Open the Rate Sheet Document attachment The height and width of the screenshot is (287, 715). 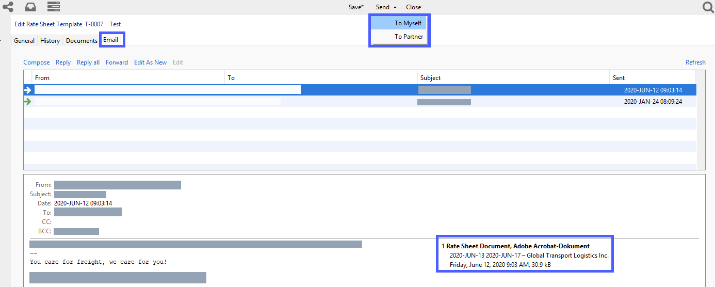[518, 246]
